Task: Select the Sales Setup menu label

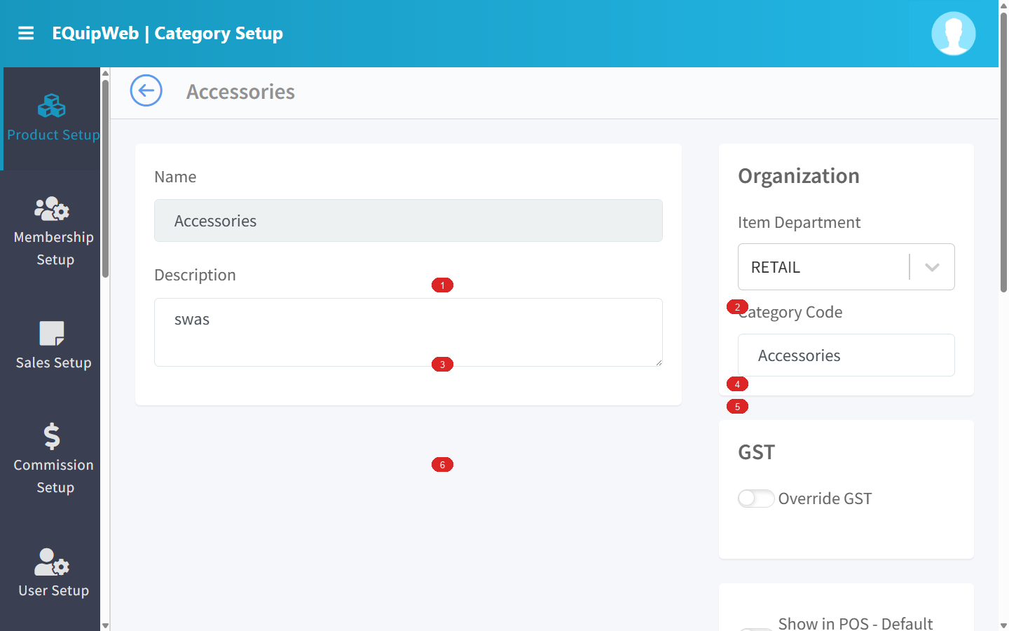Action: click(x=54, y=362)
